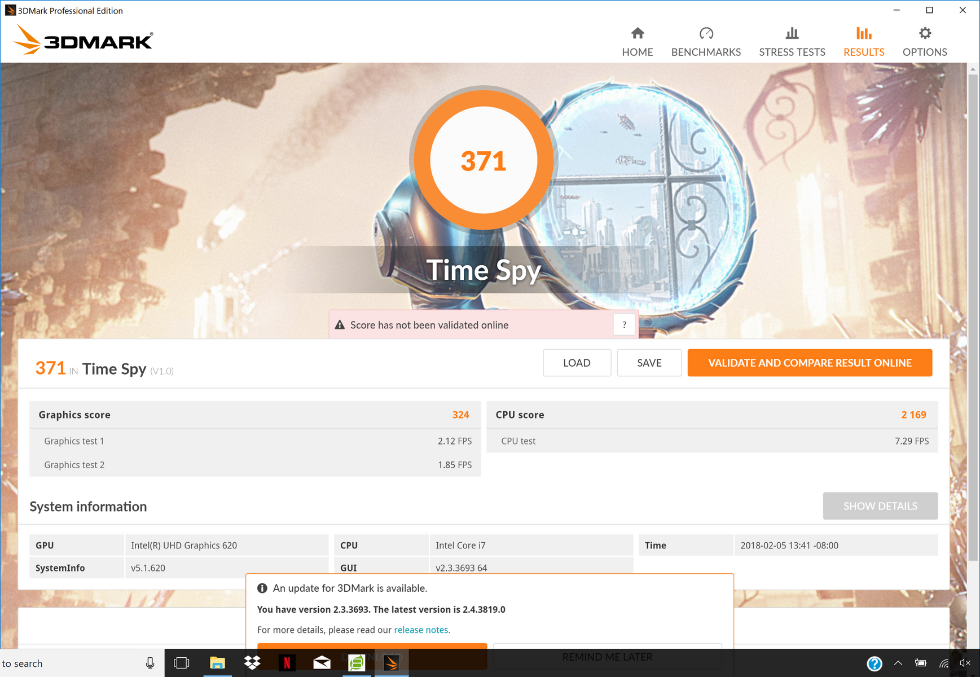Open the release notes link
The width and height of the screenshot is (980, 677).
421,630
